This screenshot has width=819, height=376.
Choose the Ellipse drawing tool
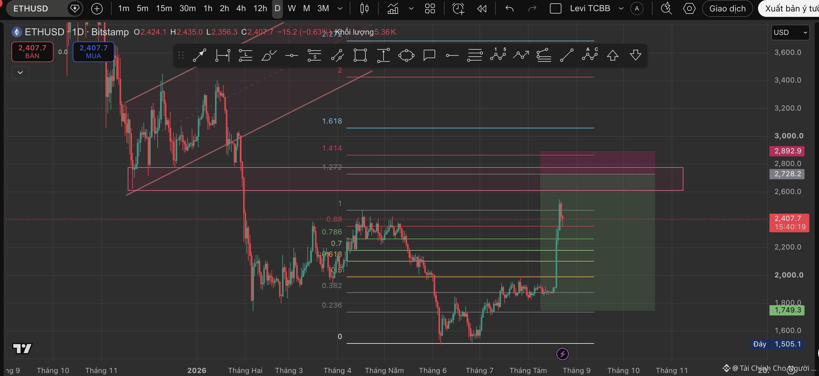(406, 55)
